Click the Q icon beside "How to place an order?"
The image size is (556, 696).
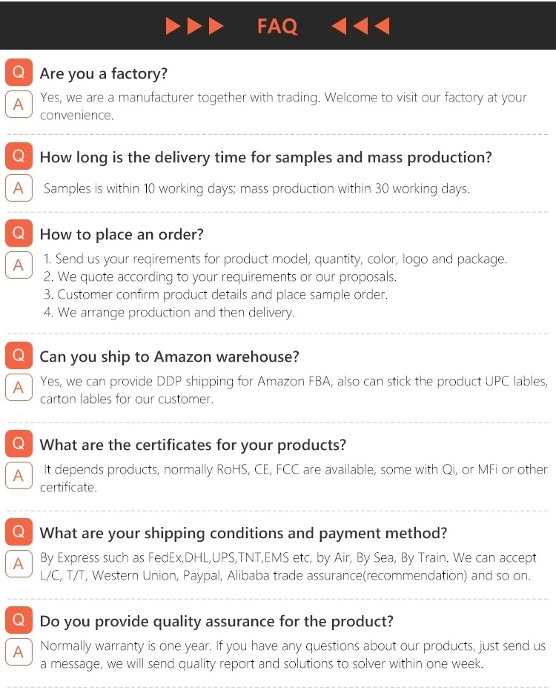pos(19,233)
